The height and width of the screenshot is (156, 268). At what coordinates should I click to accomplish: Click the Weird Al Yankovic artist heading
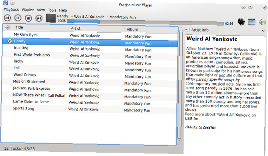point(212,39)
